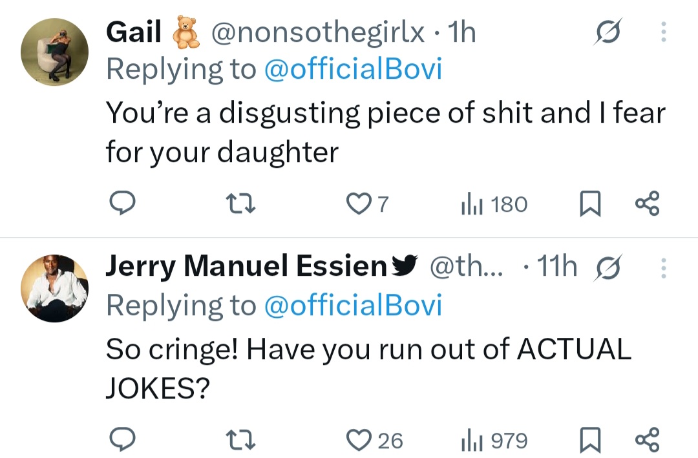Reply to Jerry Manuel Essien's tweet
698x458 pixels.
(x=121, y=440)
